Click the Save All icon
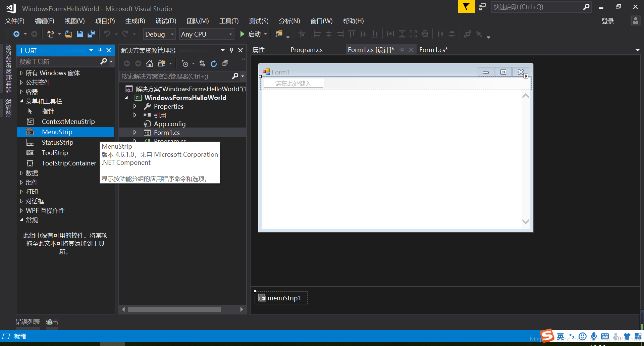This screenshot has height=346, width=644. coord(91,34)
